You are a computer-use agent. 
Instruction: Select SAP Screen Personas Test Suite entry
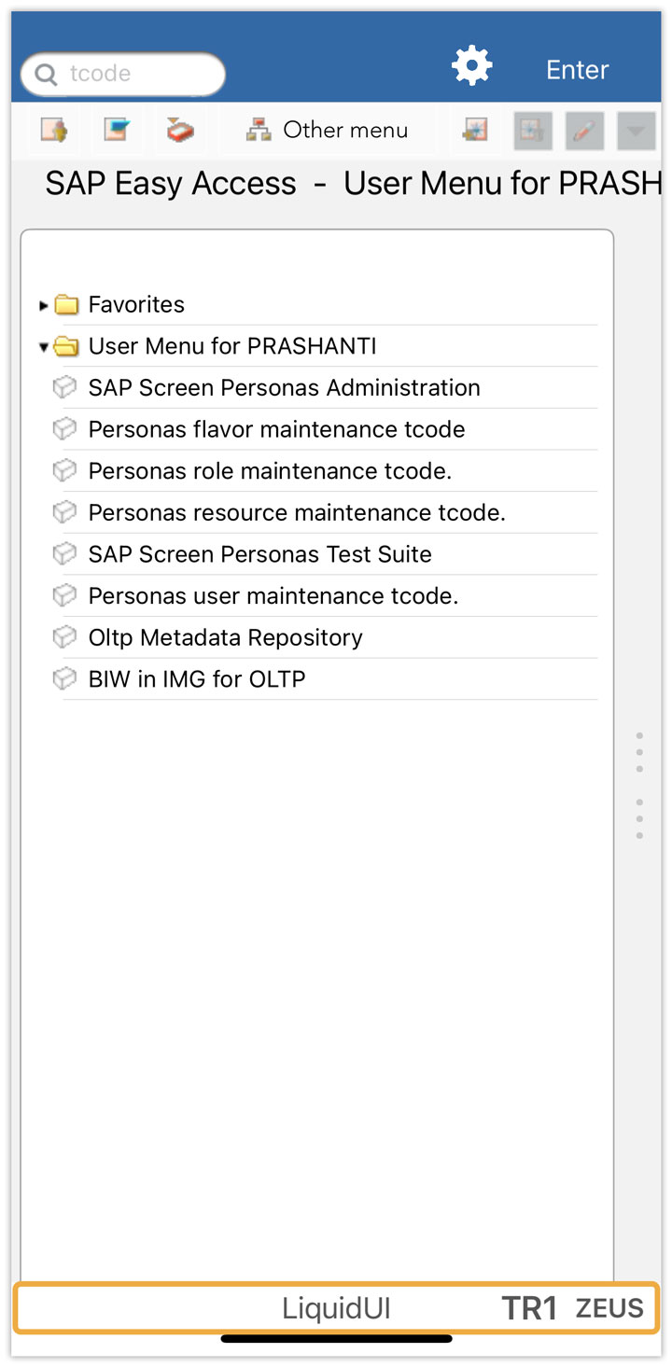pyautogui.click(x=260, y=554)
